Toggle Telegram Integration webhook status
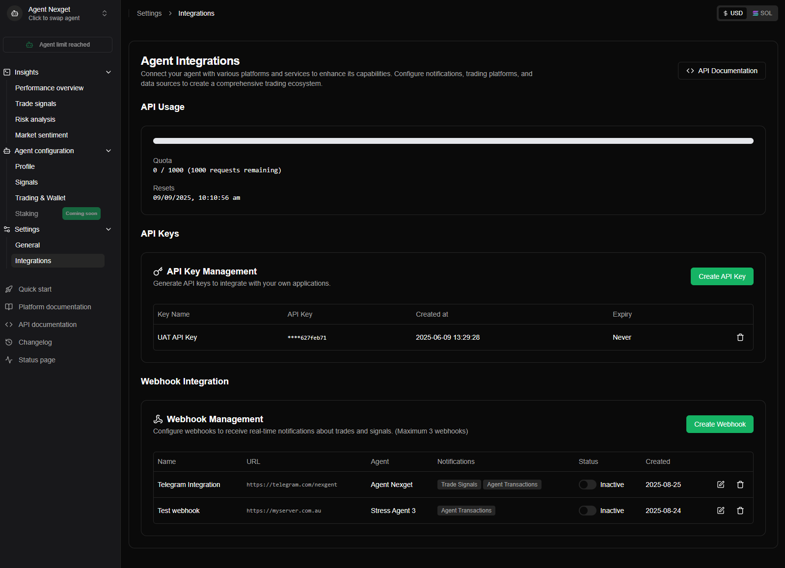This screenshot has width=785, height=568. coord(587,485)
